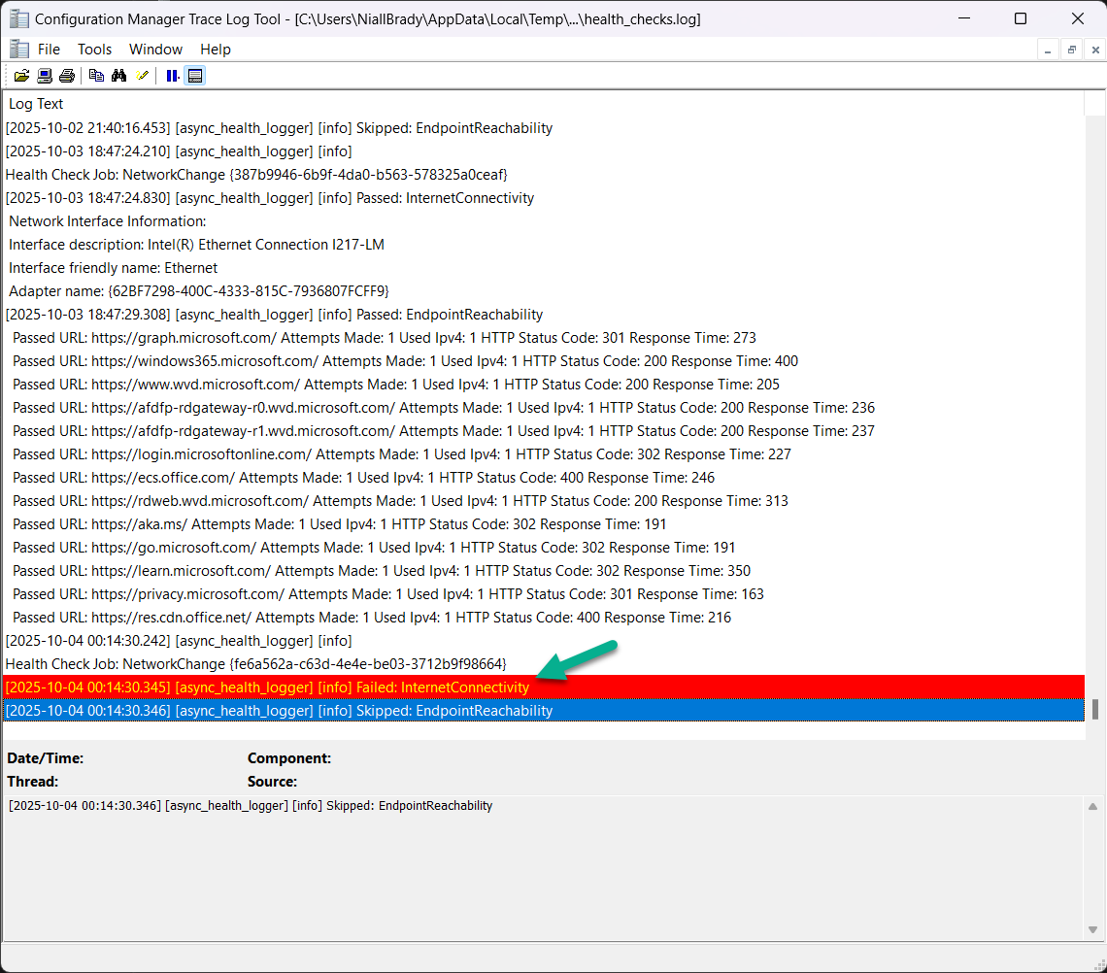This screenshot has width=1107, height=973.
Task: Open the Window menu
Action: pyautogui.click(x=155, y=50)
